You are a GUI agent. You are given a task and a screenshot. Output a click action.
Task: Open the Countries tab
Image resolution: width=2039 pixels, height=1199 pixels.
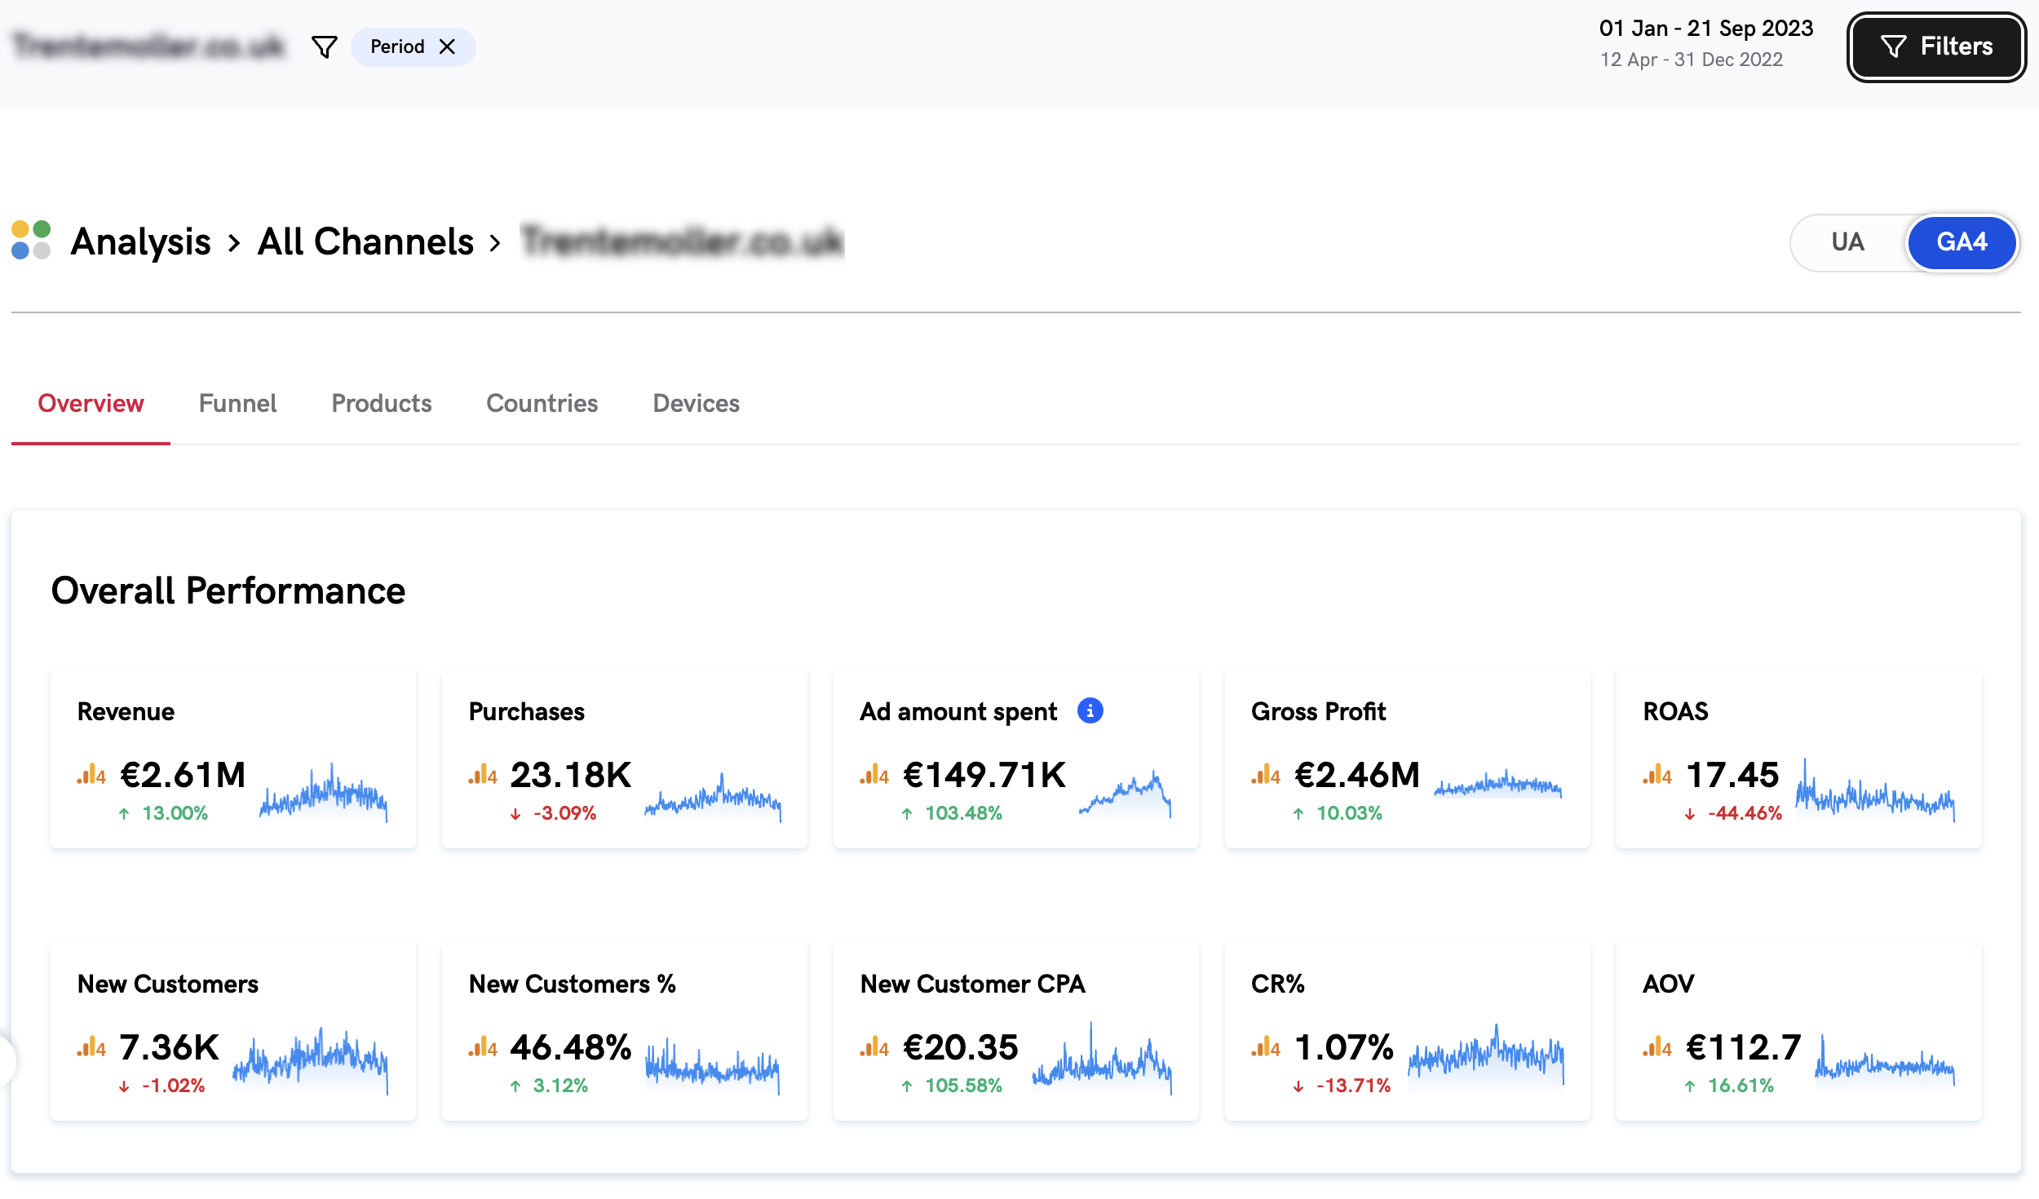542,403
